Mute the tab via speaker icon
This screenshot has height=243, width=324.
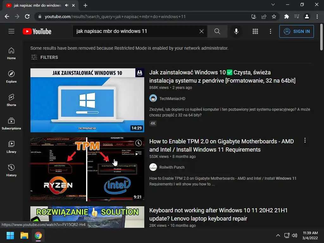coord(66,5)
